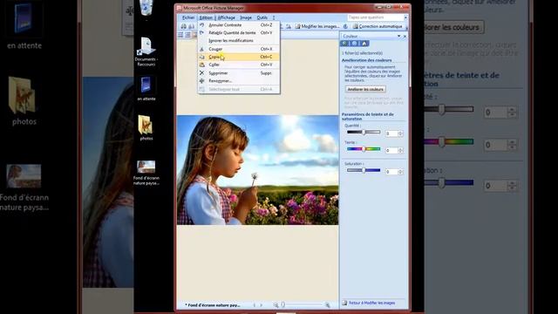Viewport: 558px width, 314px height.
Task: Choose Coller in the Edition menu
Action: click(239, 65)
